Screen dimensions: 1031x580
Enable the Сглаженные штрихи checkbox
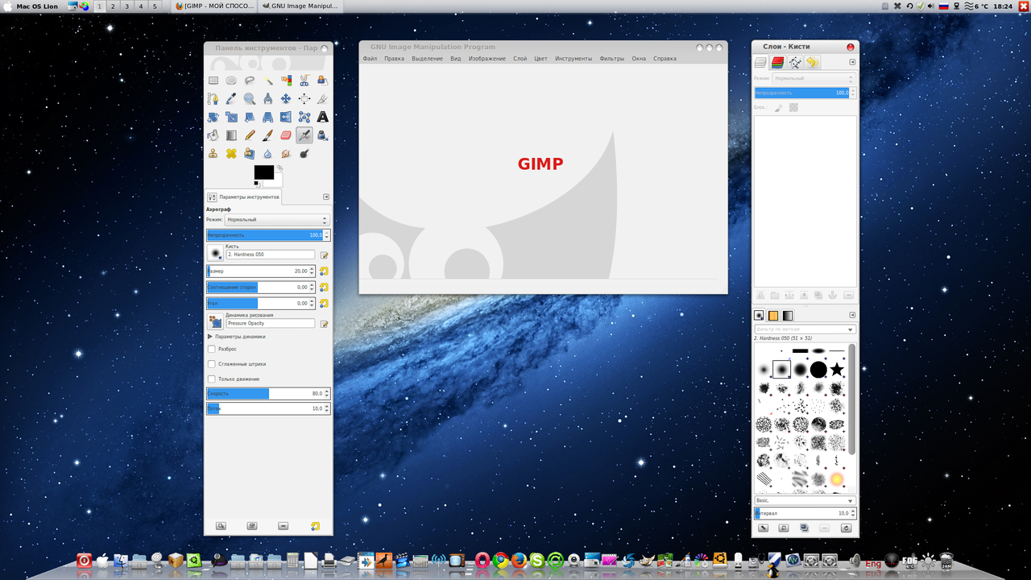coord(212,364)
